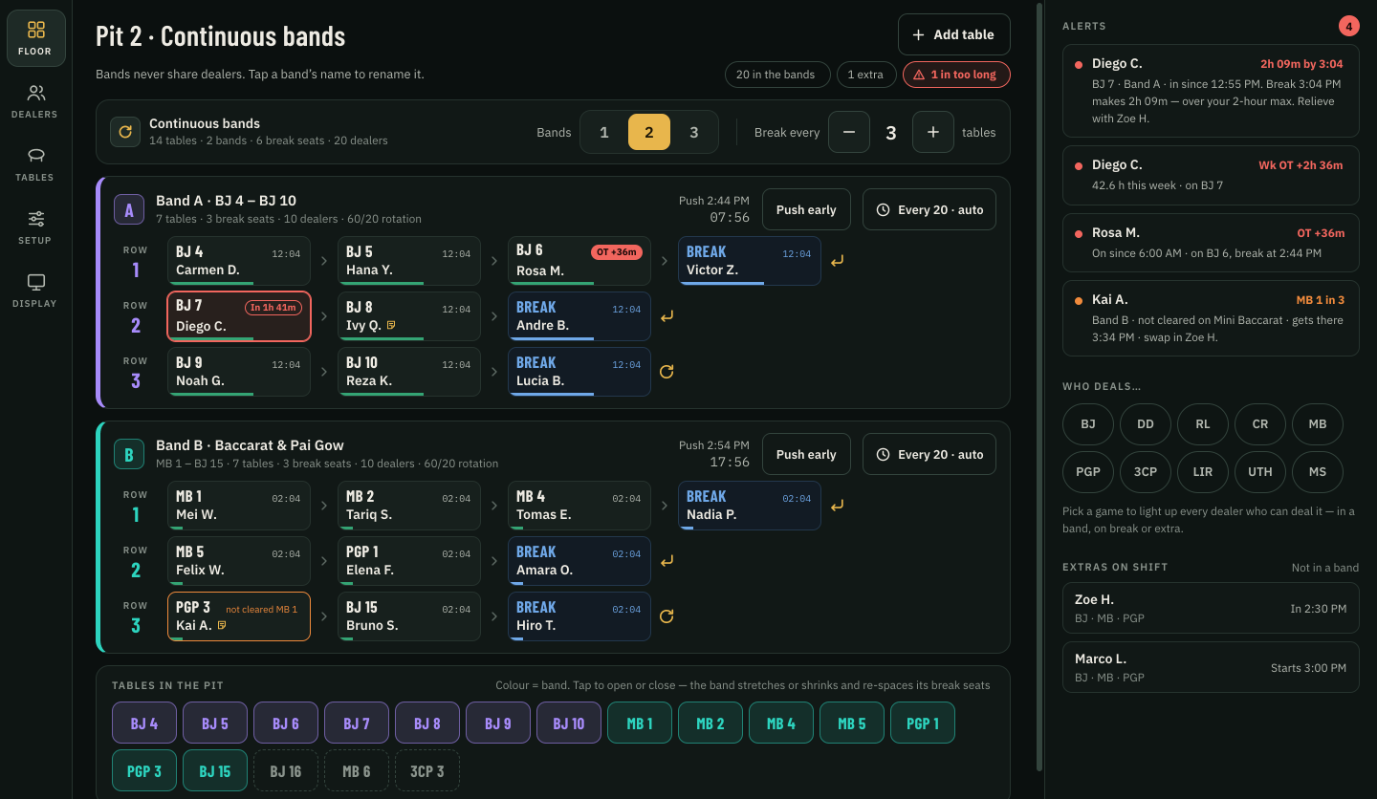Open the Dealers section
1377x799 pixels.
(36, 101)
